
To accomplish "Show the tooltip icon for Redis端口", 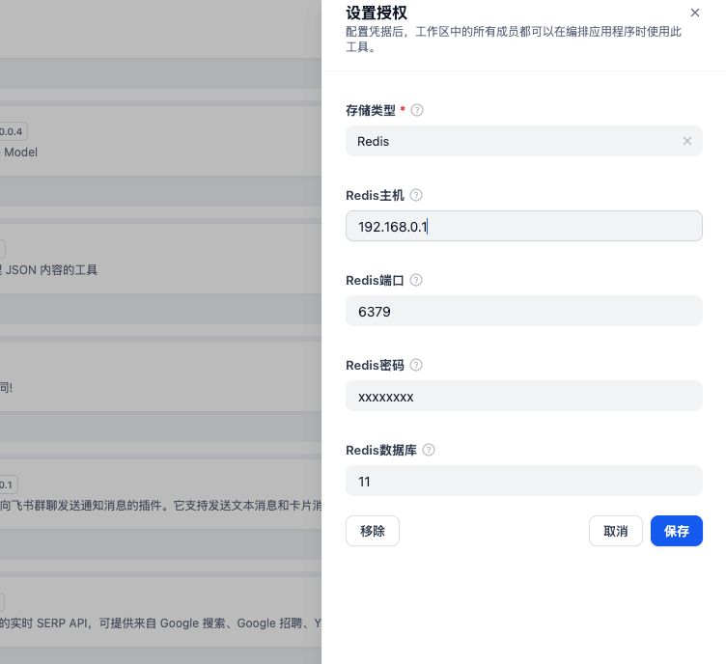I will click(x=416, y=280).
